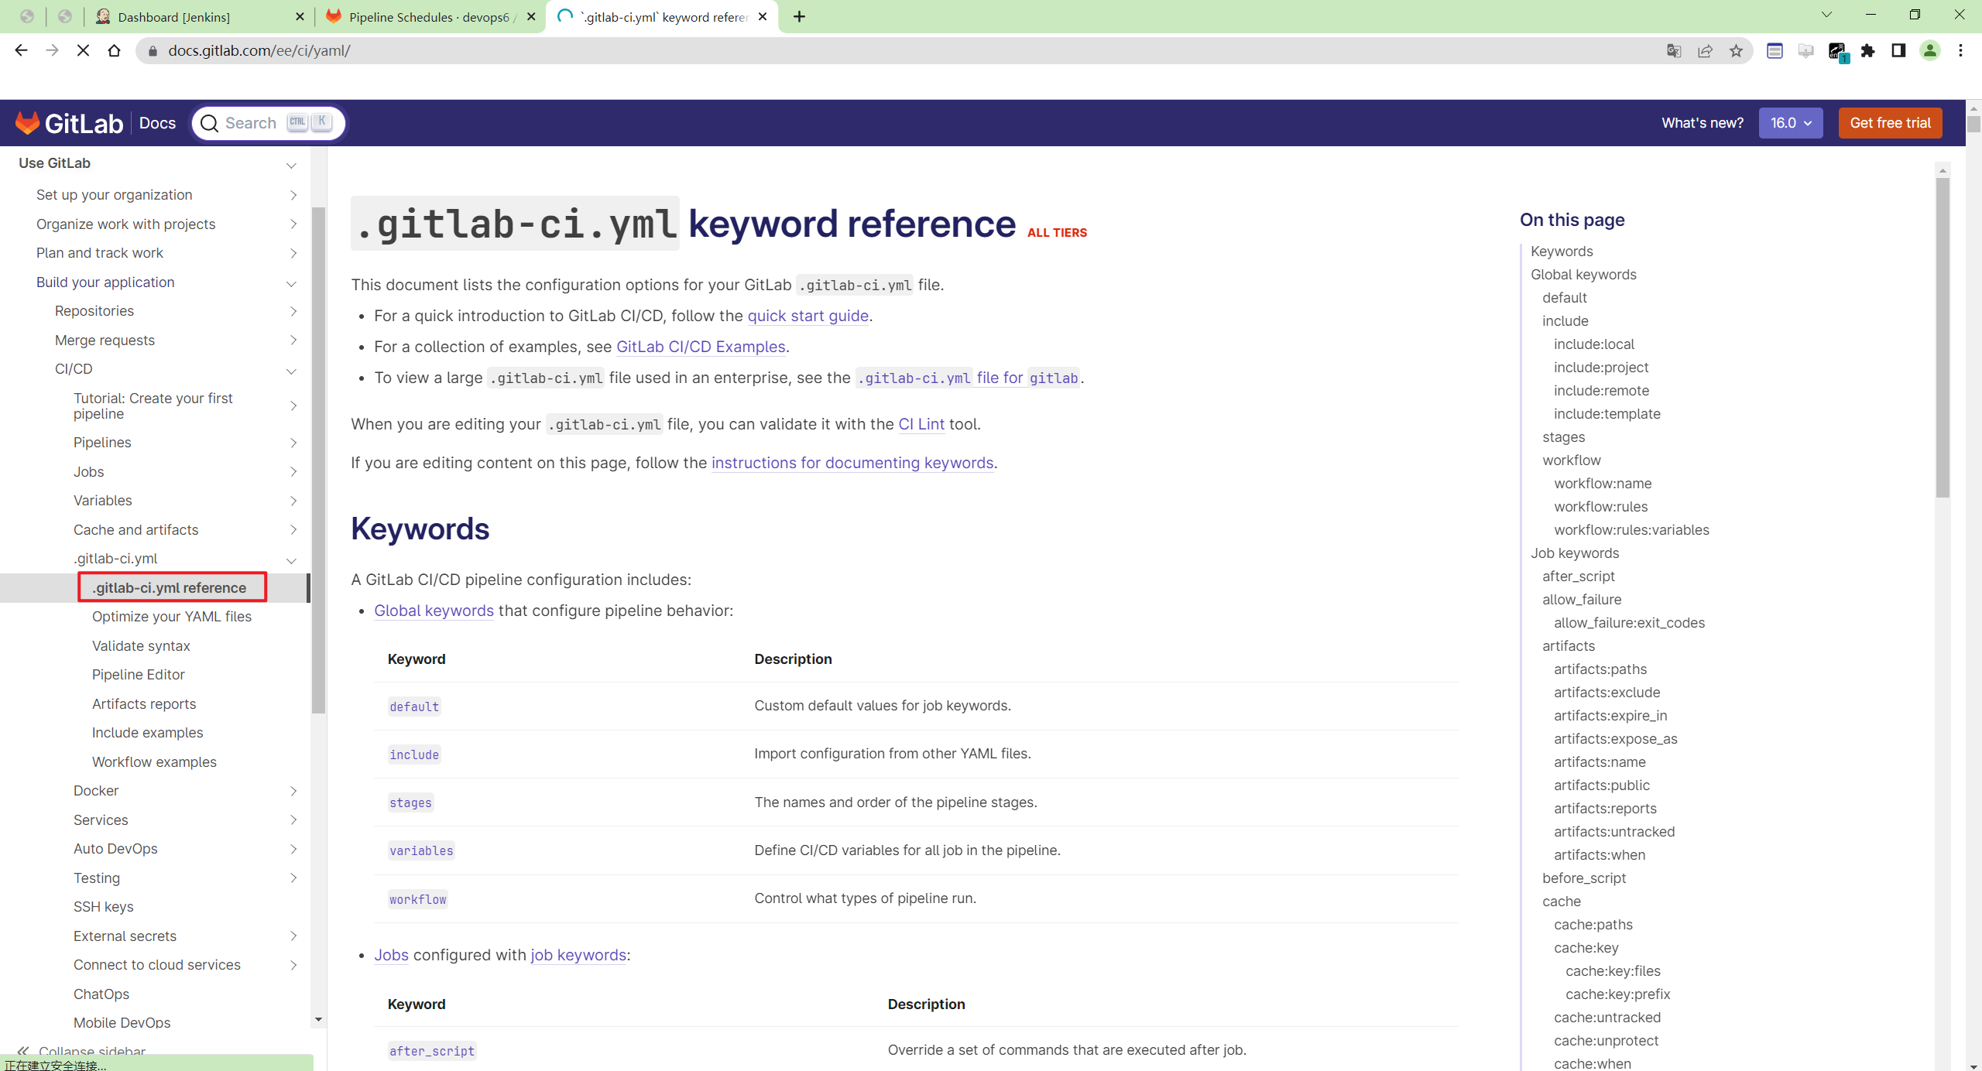Click the What's new? link
Viewport: 1982px width, 1071px height.
pos(1703,123)
